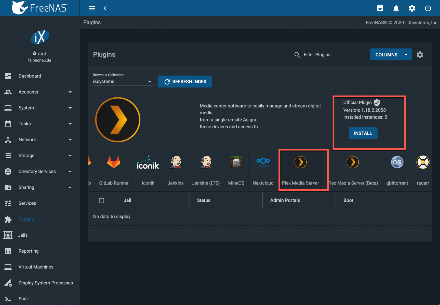The height and width of the screenshot is (305, 440).
Task: Click the Reporting chart icon
Action: (8, 251)
